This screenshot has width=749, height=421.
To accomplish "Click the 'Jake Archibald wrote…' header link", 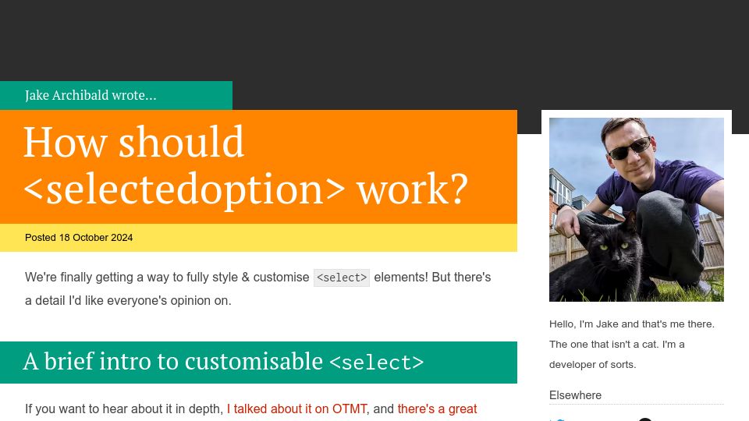I will point(91,95).
